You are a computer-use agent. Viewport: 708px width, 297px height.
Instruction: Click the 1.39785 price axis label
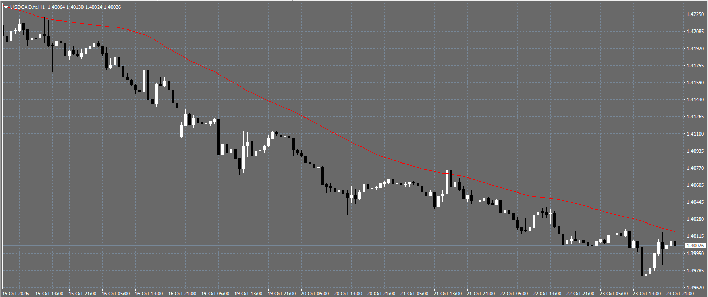click(x=695, y=271)
